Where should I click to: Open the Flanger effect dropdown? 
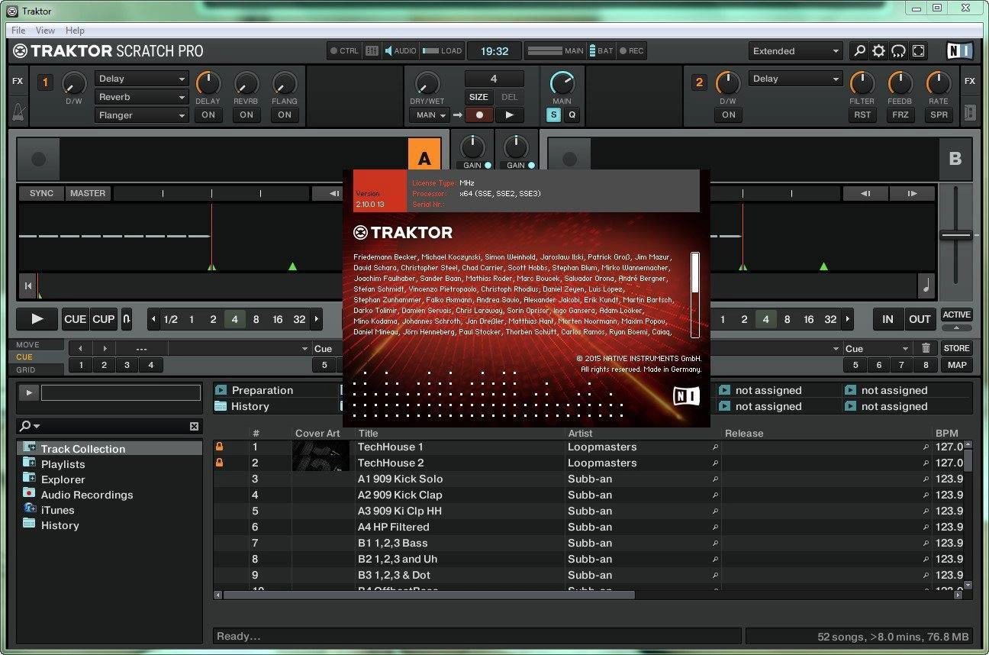[142, 115]
